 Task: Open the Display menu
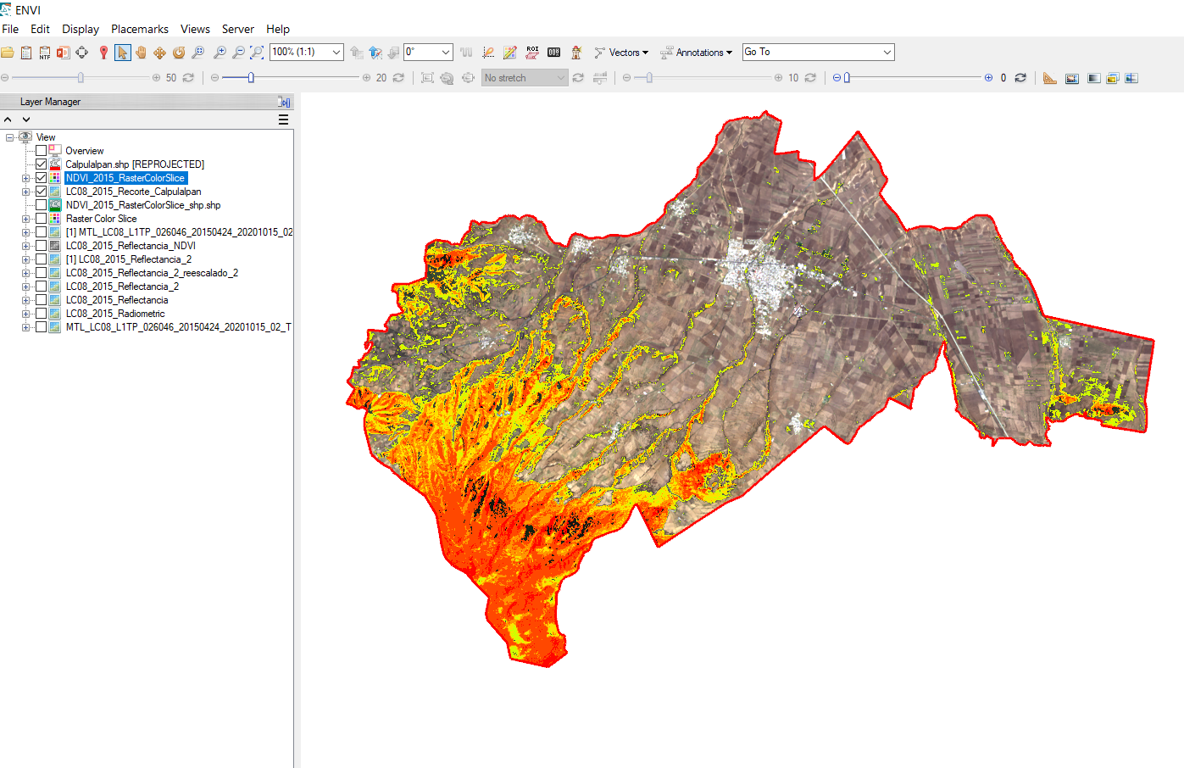[80, 29]
